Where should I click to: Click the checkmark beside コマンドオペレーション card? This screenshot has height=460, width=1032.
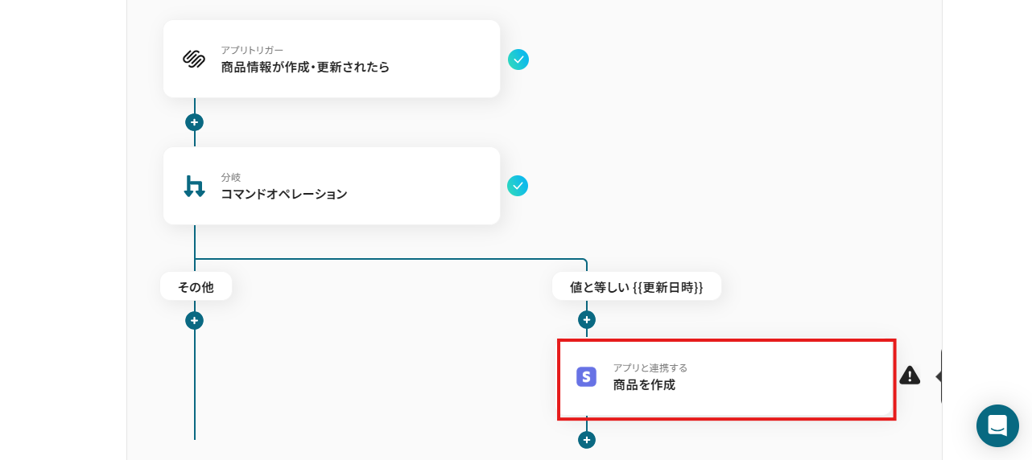tap(518, 186)
